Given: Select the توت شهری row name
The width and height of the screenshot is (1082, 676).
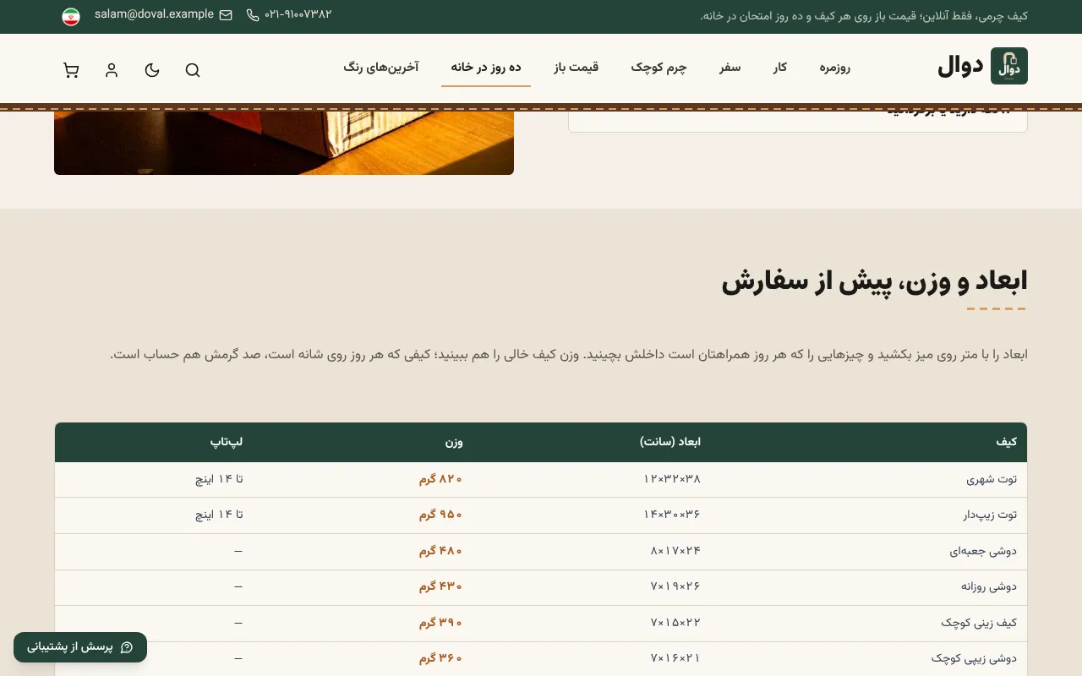Looking at the screenshot, I should [992, 479].
